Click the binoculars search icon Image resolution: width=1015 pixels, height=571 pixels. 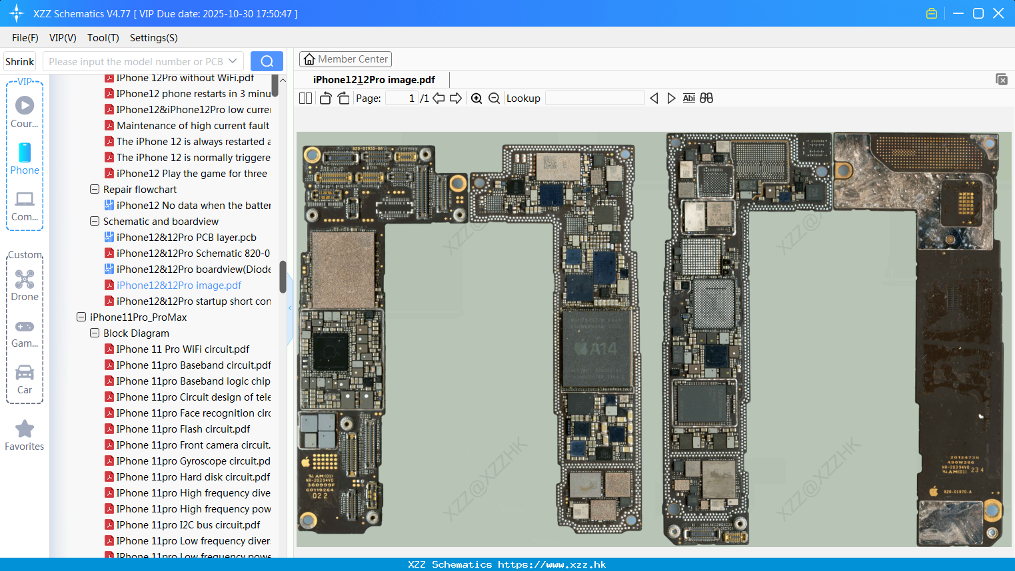(x=706, y=98)
